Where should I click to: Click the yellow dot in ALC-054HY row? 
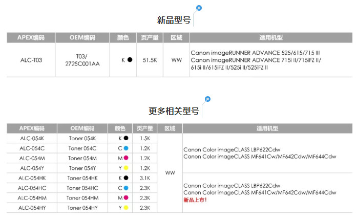pyautogui.click(x=126, y=208)
